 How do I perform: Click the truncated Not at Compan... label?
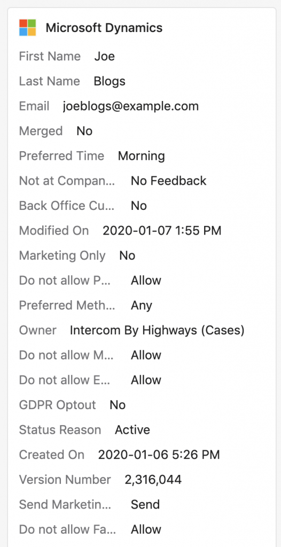coord(67,181)
